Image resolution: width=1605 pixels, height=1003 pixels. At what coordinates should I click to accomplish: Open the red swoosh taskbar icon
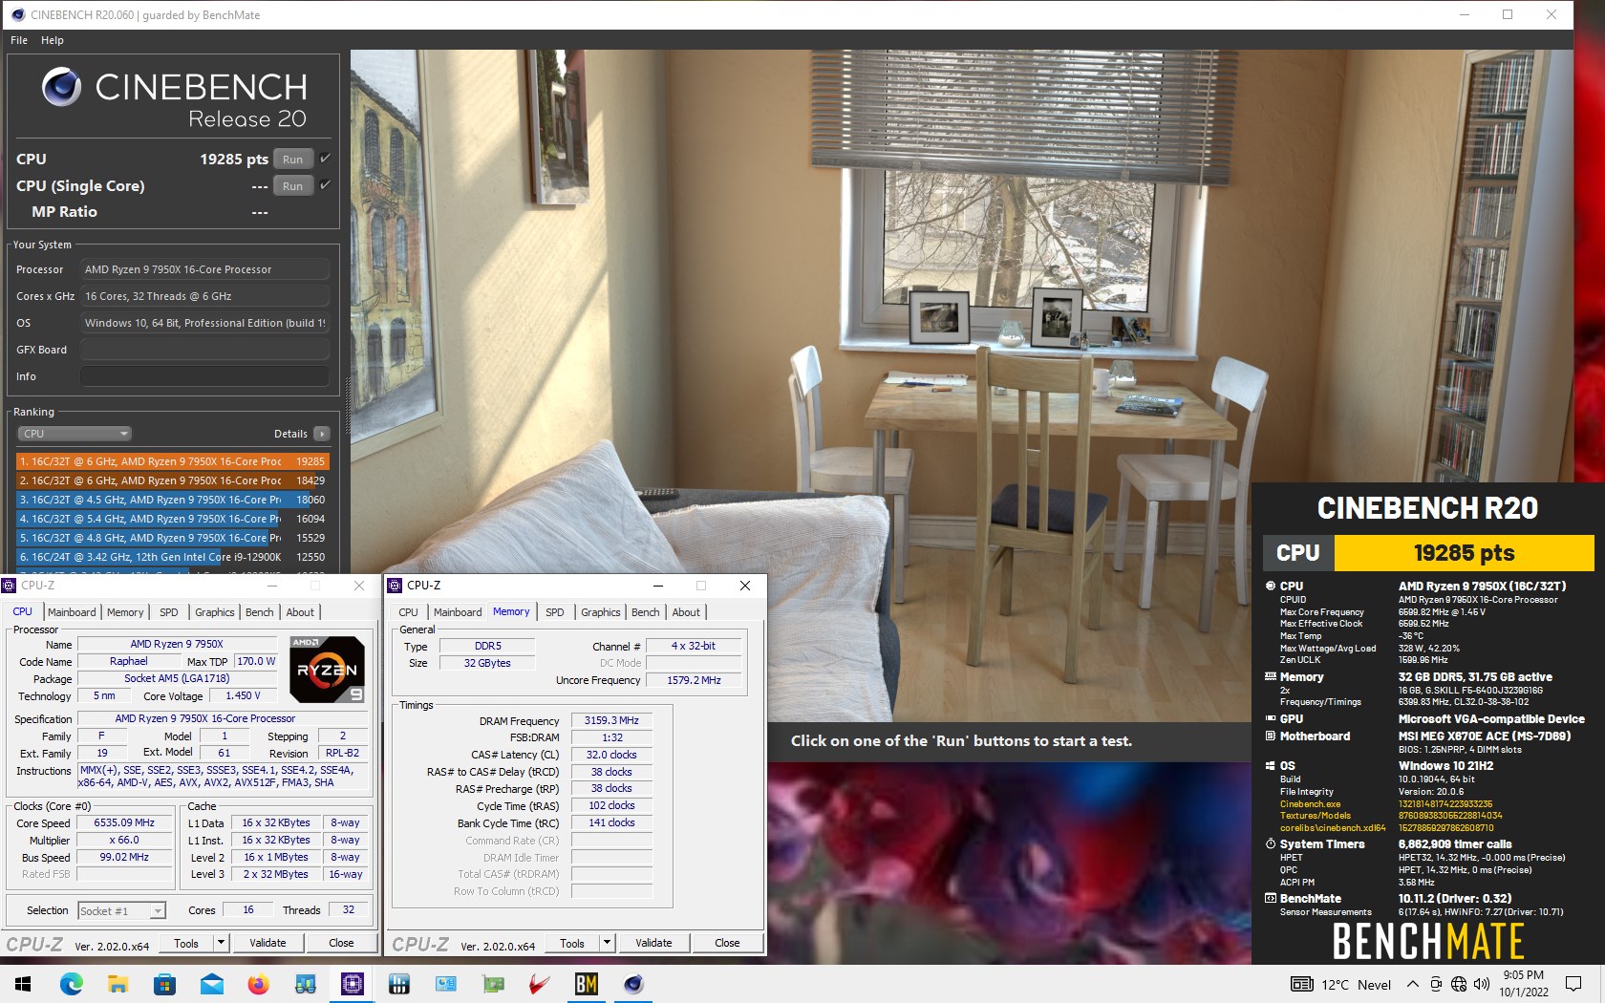tap(540, 984)
